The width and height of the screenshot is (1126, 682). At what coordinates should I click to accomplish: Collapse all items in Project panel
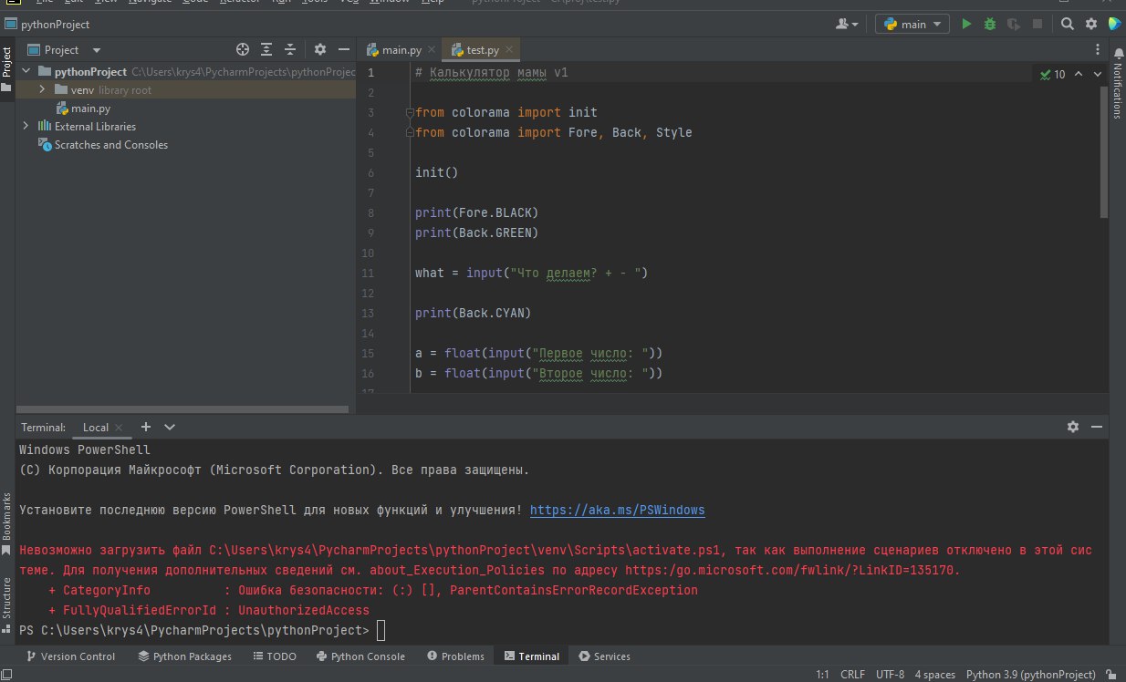[x=290, y=50]
